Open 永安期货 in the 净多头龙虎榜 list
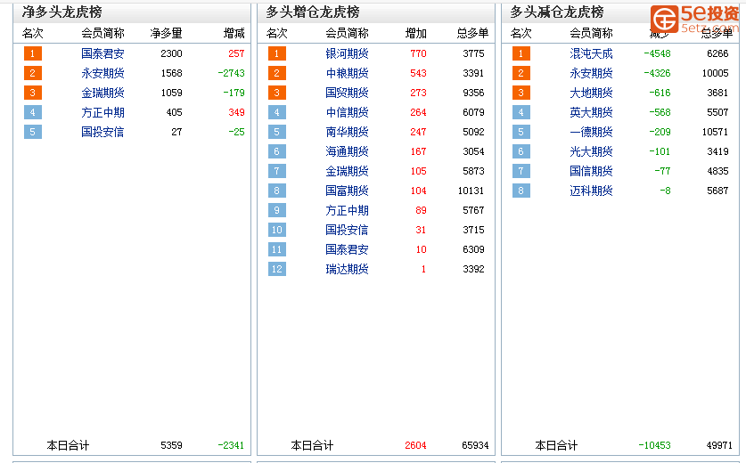This screenshot has height=463, width=746. coord(102,73)
